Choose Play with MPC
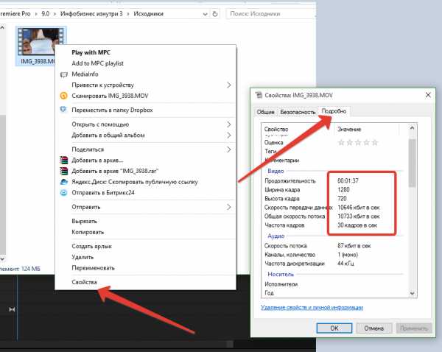The height and width of the screenshot is (352, 442). pos(91,52)
